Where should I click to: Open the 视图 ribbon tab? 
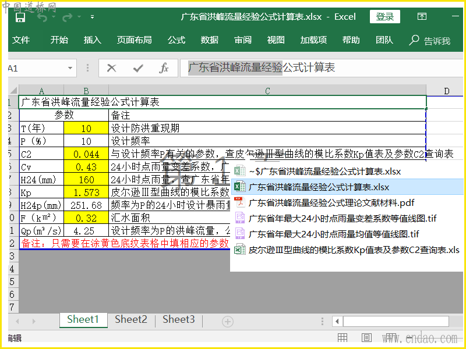pos(276,40)
